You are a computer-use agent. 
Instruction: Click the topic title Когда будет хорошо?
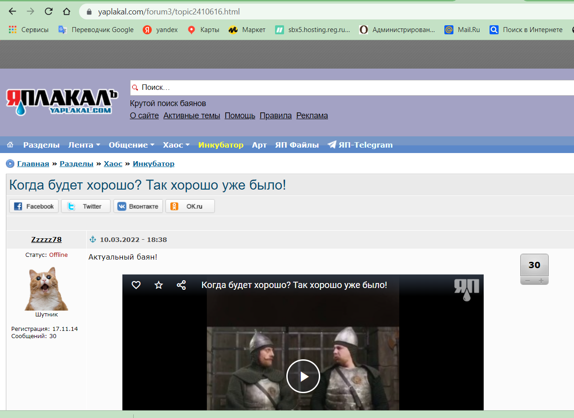point(148,185)
